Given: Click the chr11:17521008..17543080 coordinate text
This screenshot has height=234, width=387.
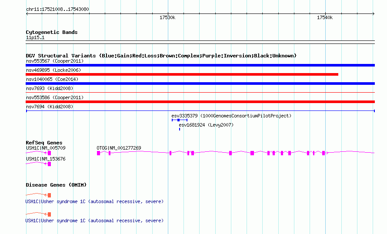Looking at the screenshot, I should tap(57, 9).
